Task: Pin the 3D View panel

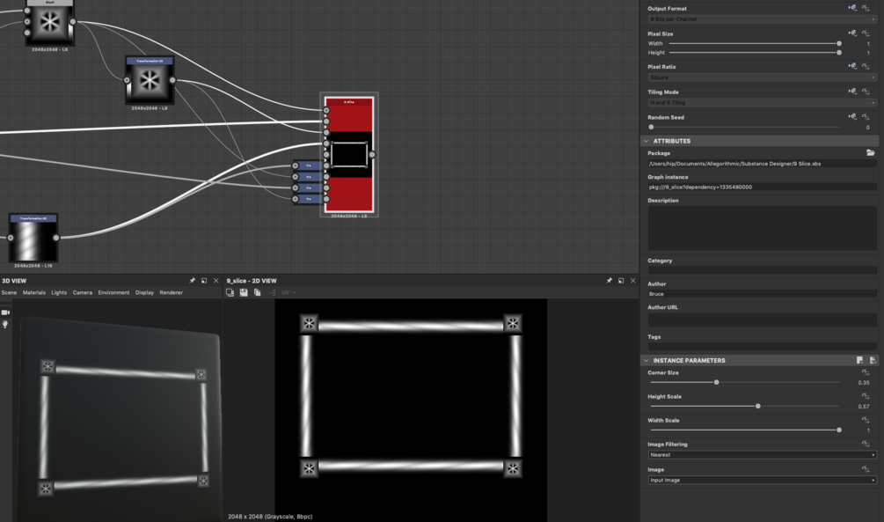Action: point(193,281)
